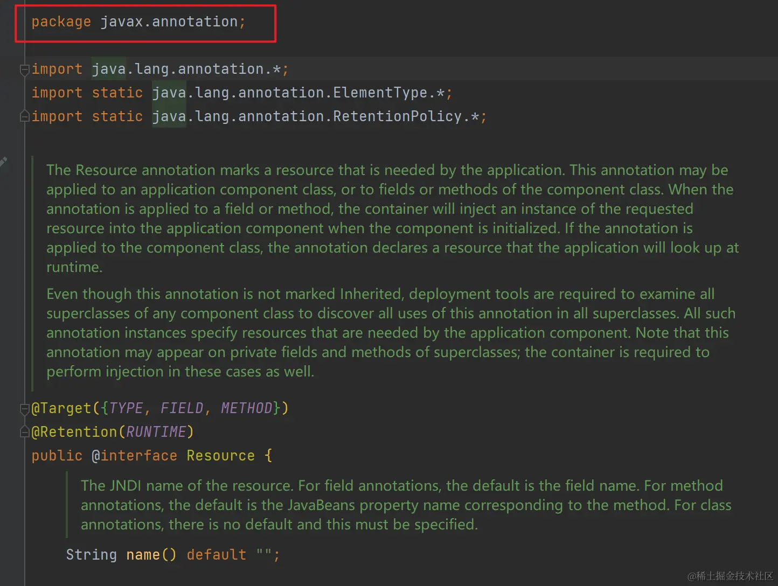The width and height of the screenshot is (778, 586).
Task: Click the @Target annotation
Action: pos(62,408)
